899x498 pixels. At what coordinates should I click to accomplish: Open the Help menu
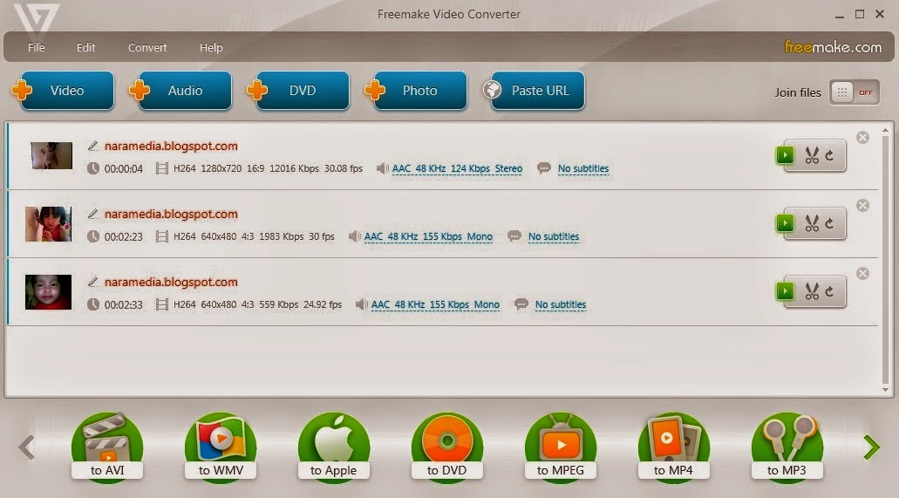(211, 48)
